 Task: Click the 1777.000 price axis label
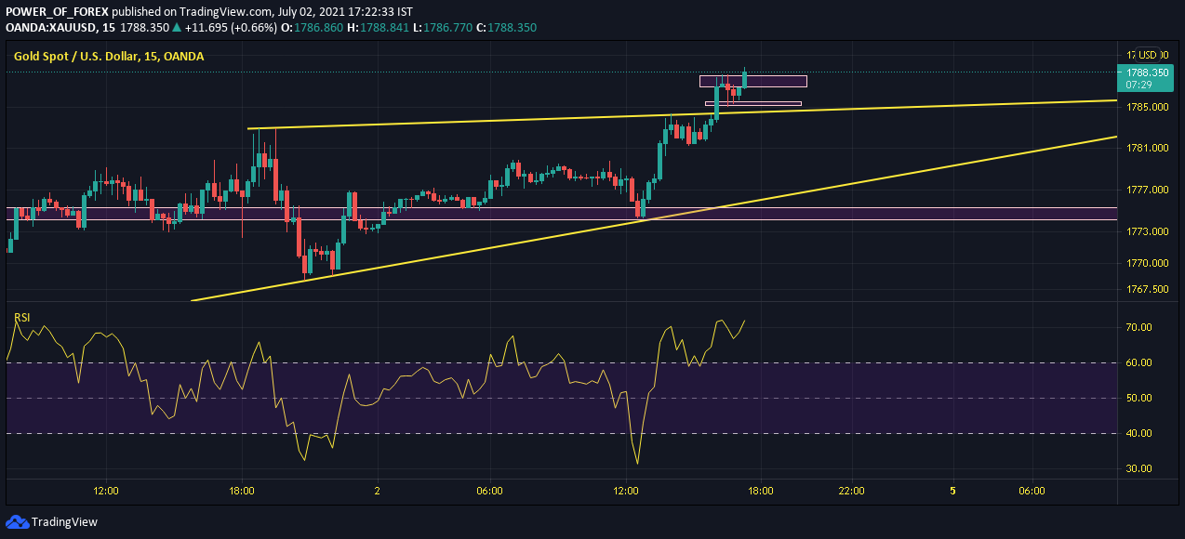pyautogui.click(x=1147, y=190)
